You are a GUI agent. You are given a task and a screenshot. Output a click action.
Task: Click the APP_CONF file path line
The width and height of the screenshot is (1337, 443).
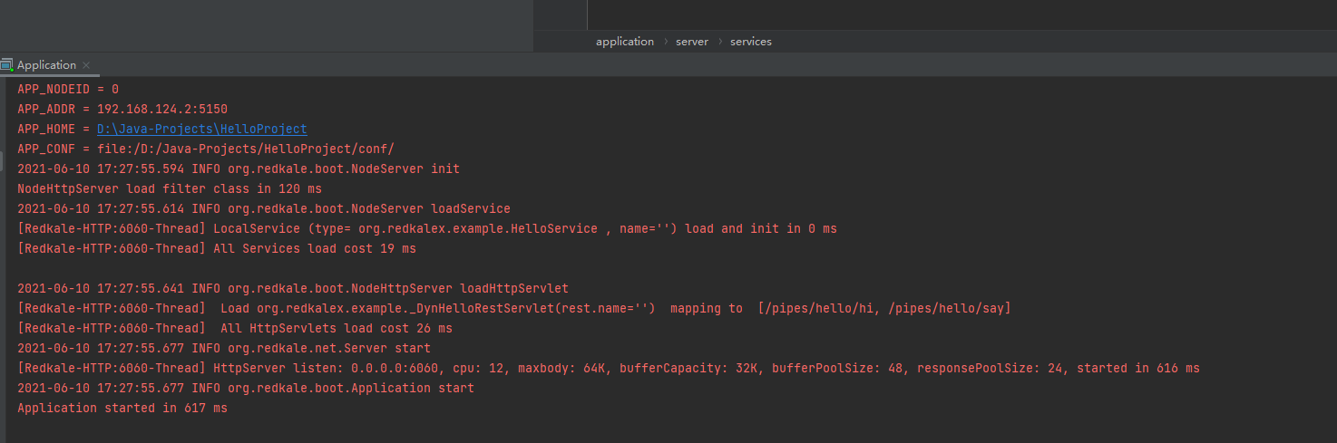(x=206, y=149)
